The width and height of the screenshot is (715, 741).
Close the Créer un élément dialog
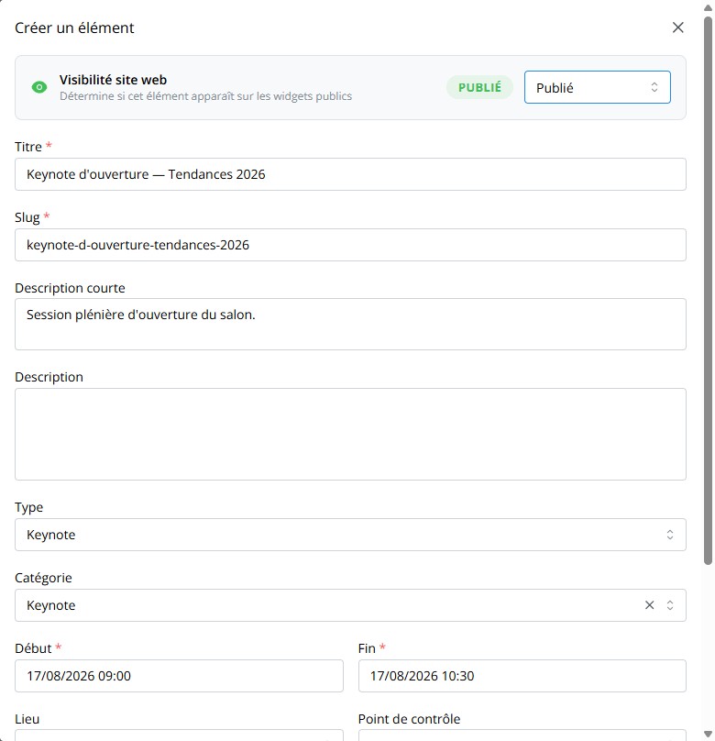point(677,28)
